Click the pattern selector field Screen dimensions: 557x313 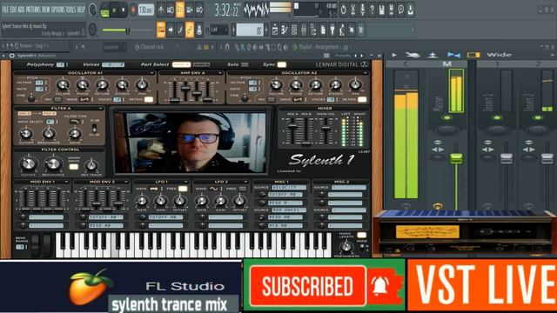(x=250, y=30)
